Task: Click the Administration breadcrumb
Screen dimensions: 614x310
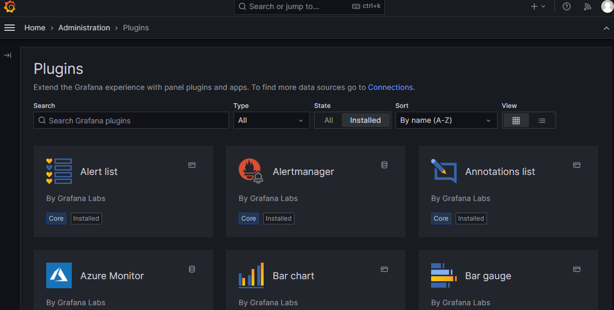Action: (x=84, y=28)
